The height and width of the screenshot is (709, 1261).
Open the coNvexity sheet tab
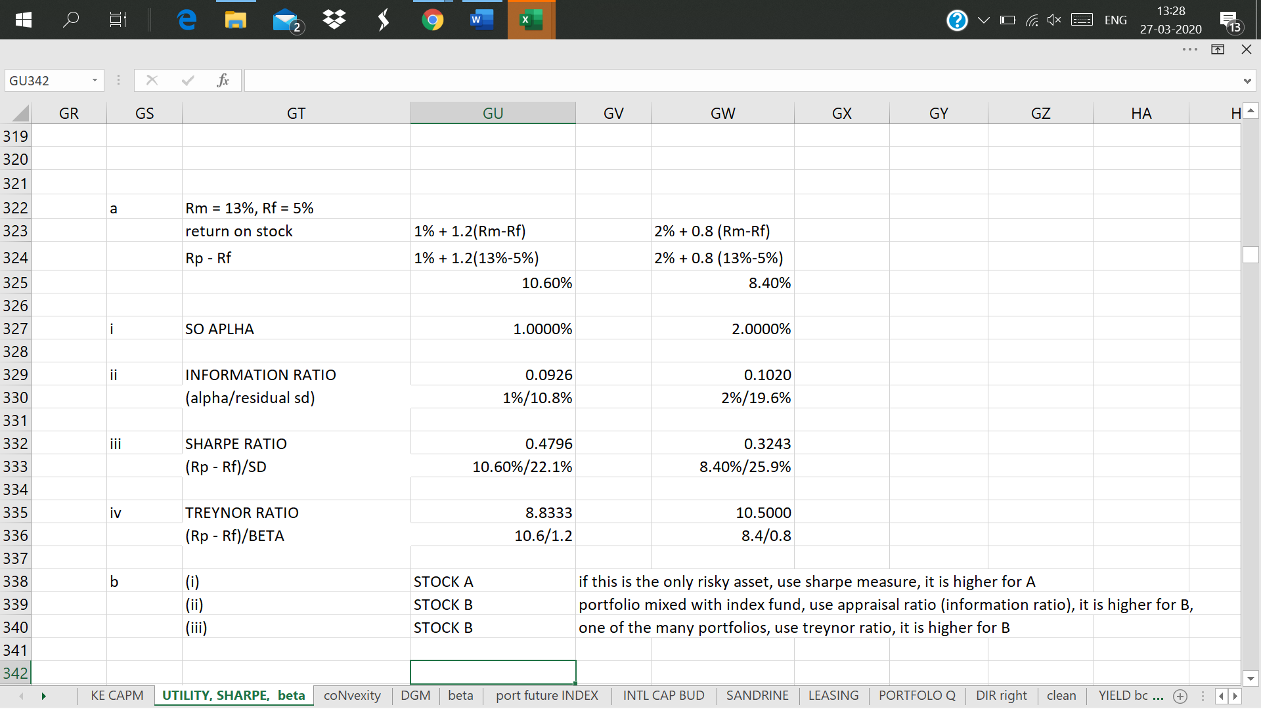tap(352, 695)
